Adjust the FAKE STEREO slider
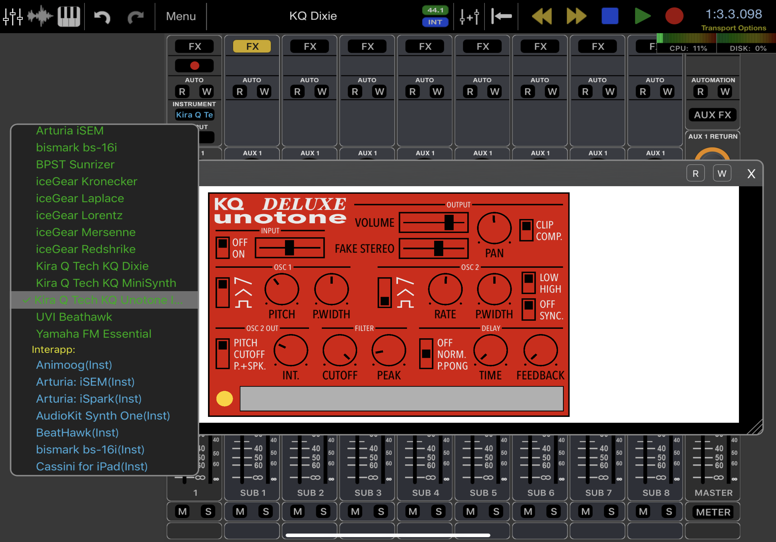The height and width of the screenshot is (542, 776). click(433, 249)
